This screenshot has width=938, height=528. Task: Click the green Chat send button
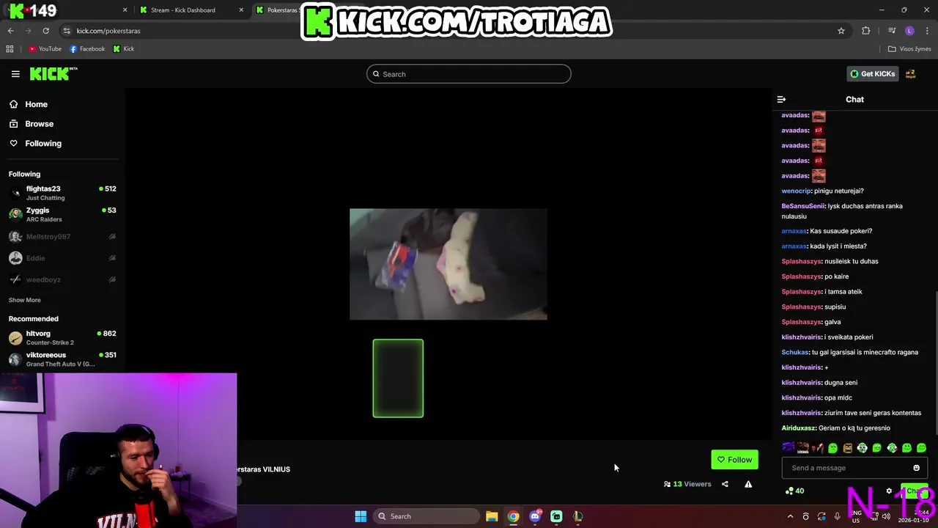pos(914,491)
